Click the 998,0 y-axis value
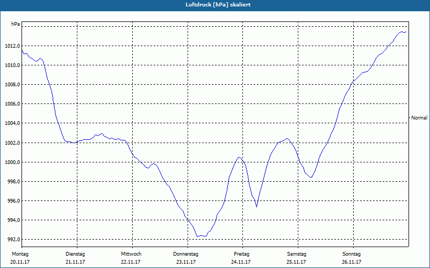The height and width of the screenshot is (268, 430). coord(14,182)
